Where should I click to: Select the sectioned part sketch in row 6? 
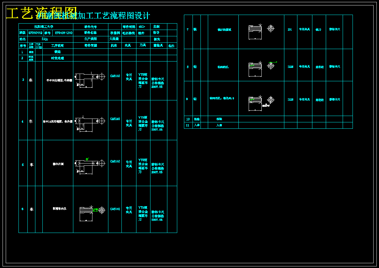(92, 213)
